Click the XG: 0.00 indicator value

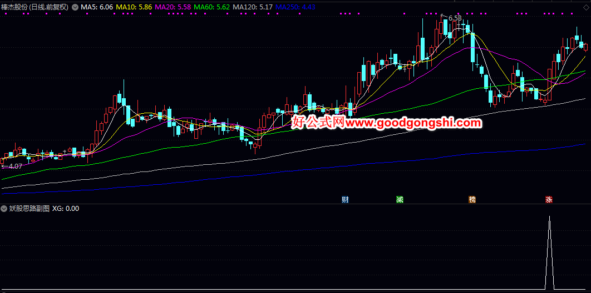click(x=66, y=209)
